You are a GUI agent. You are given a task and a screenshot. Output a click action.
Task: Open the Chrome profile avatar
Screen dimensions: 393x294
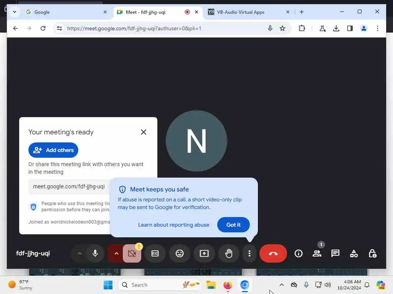pos(364,28)
